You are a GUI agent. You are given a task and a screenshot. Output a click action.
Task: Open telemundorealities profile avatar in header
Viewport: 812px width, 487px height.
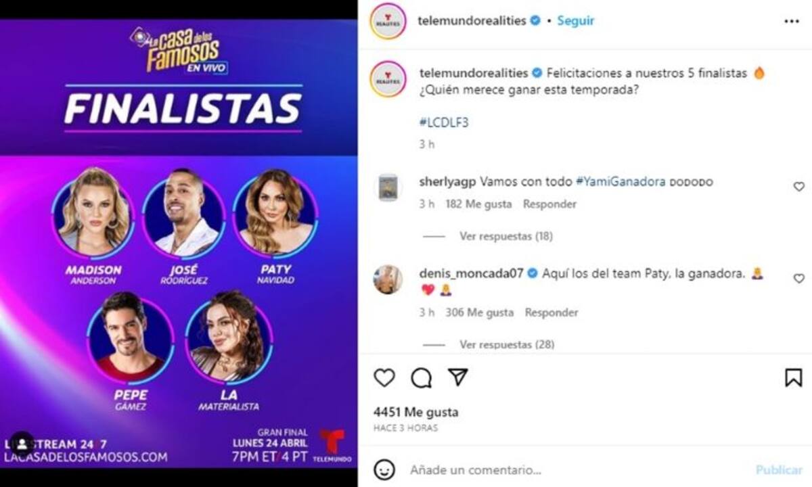pos(388,22)
